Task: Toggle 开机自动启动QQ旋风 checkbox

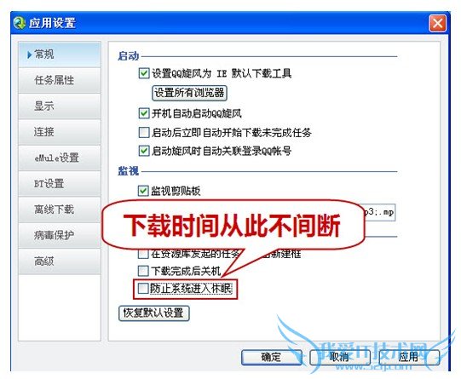Action: [x=144, y=113]
